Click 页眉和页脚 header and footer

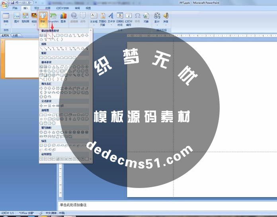[103, 19]
